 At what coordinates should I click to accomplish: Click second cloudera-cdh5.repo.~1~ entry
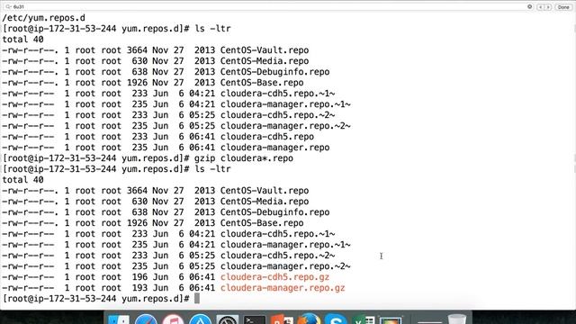[277, 234]
